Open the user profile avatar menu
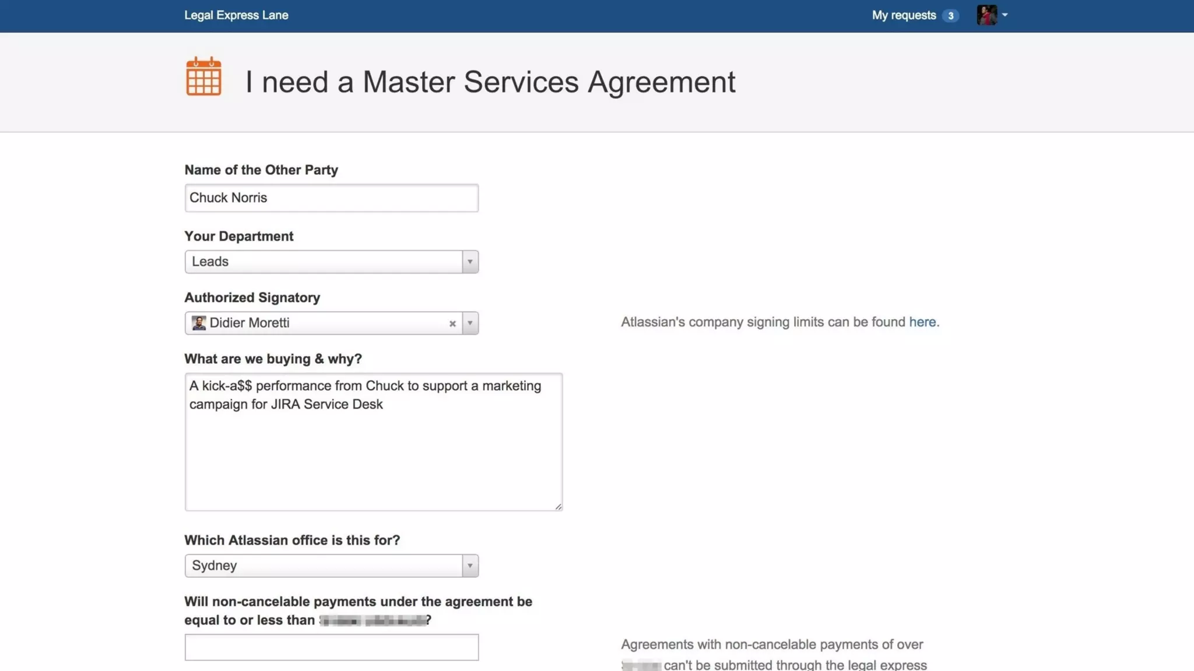Screen dimensions: 1194x671 coord(986,15)
